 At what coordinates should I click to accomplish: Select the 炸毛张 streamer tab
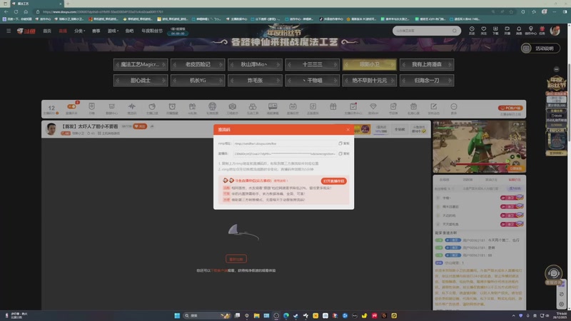pyautogui.click(x=255, y=81)
